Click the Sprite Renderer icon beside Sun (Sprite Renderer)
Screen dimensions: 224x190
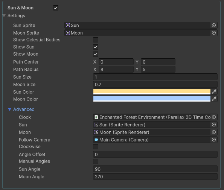click(96, 125)
